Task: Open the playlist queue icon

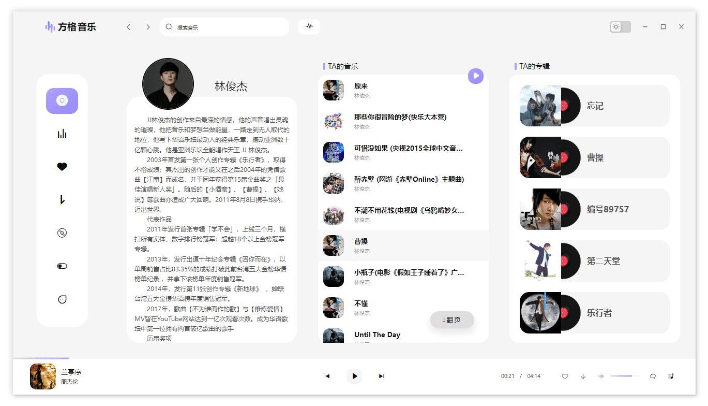Action: tap(671, 376)
